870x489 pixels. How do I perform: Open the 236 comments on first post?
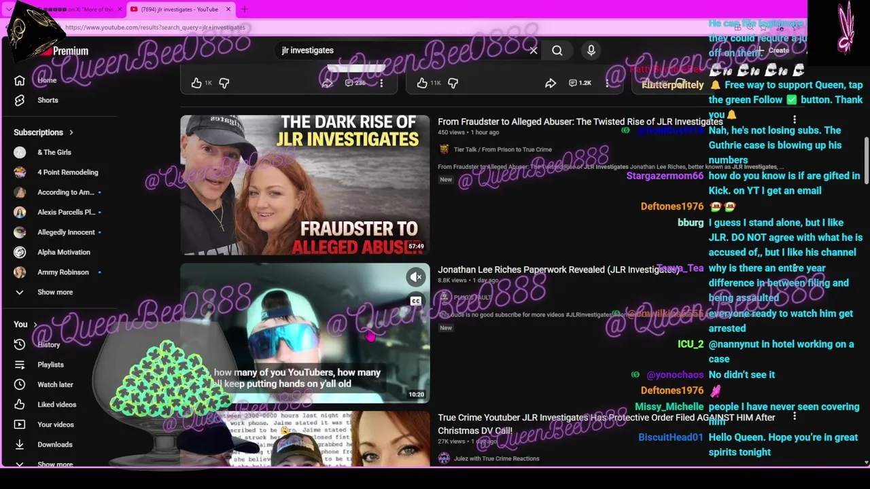355,83
